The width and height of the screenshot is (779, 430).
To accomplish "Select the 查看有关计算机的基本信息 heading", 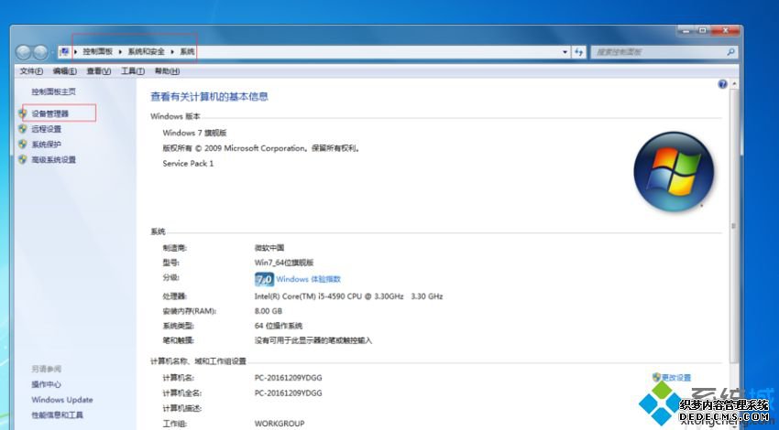I will point(209,97).
